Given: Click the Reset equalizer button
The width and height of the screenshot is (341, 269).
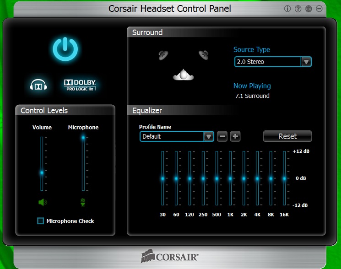Looking at the screenshot, I should click(x=287, y=136).
